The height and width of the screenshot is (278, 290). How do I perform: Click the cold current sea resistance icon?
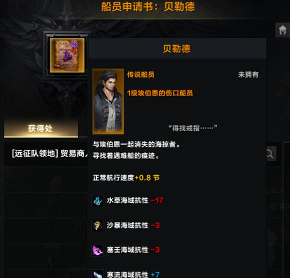pyautogui.click(x=98, y=274)
